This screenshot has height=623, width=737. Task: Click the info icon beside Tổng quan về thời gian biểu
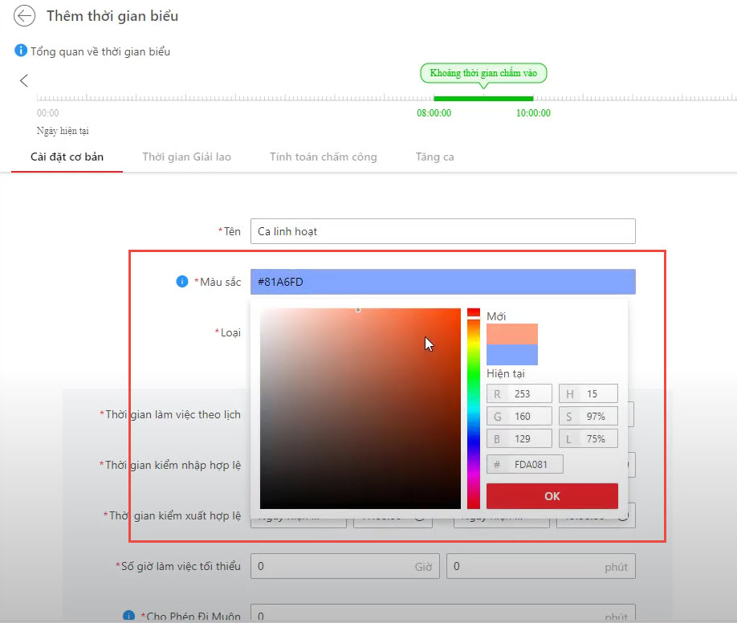pos(21,51)
